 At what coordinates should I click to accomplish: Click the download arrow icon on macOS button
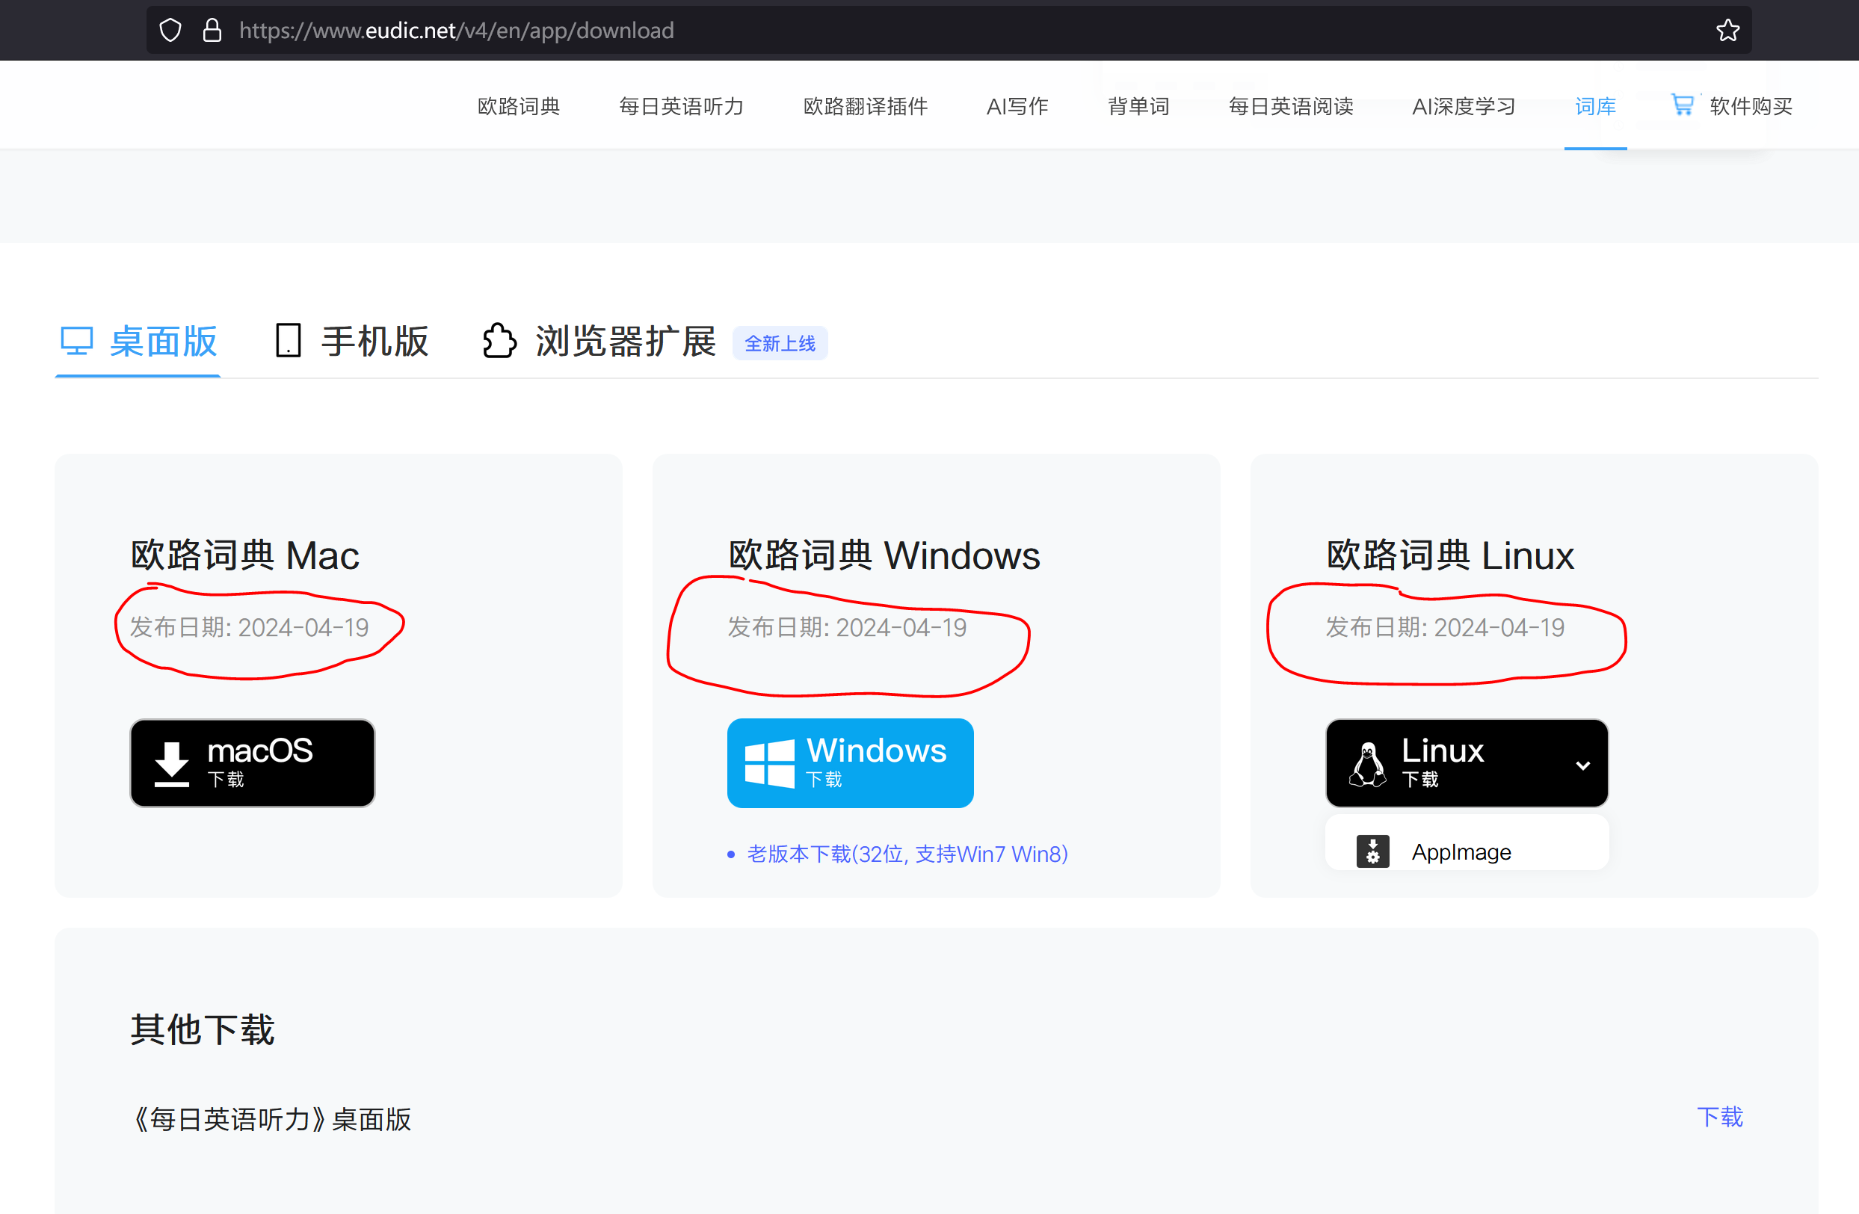coord(172,764)
